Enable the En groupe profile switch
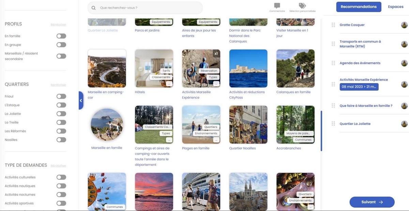Image resolution: width=409 pixels, height=211 pixels. click(61, 45)
